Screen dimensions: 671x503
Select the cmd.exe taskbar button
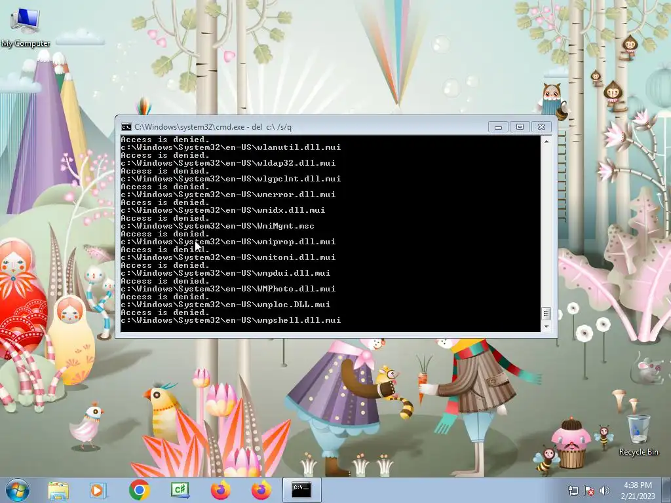click(x=301, y=490)
